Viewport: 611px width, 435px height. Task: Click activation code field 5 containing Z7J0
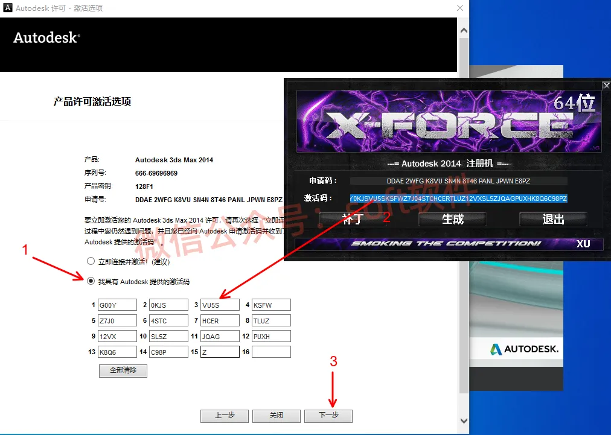(x=117, y=320)
